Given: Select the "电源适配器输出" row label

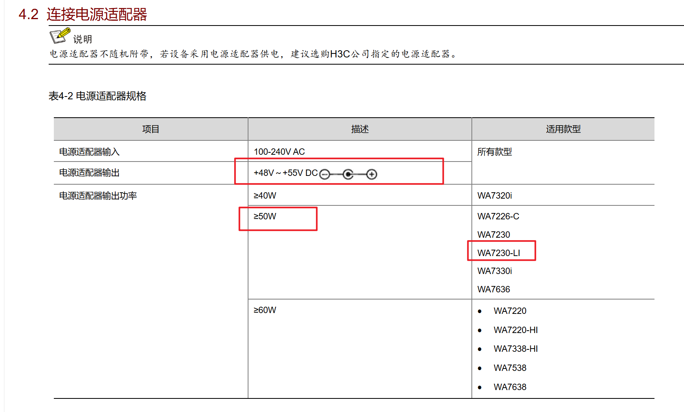Looking at the screenshot, I should click(x=89, y=173).
